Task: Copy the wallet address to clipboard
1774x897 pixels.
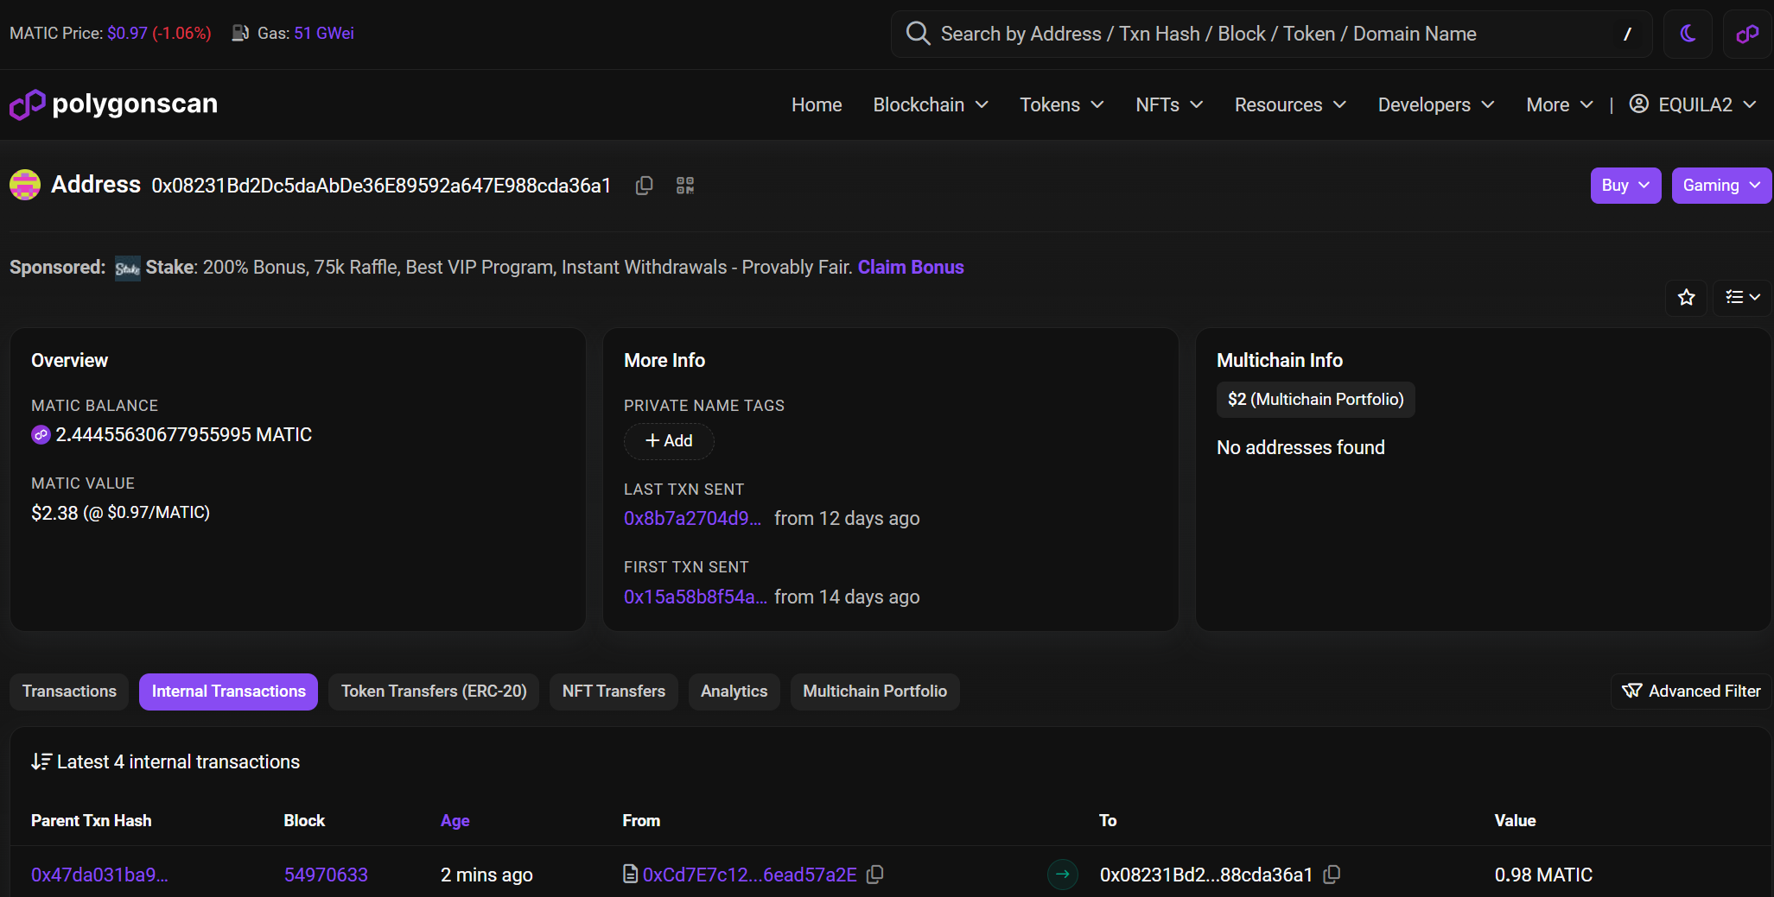Action: pyautogui.click(x=644, y=186)
